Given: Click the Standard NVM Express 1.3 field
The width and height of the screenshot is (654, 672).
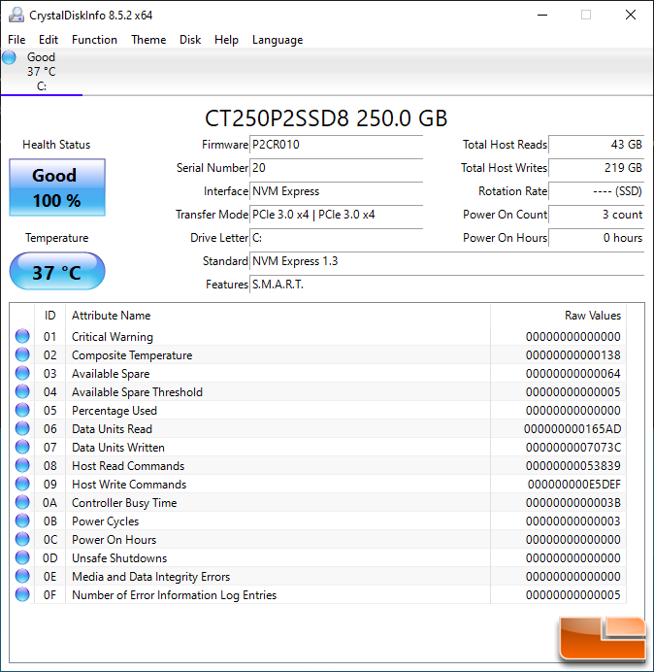Looking at the screenshot, I should pyautogui.click(x=447, y=261).
